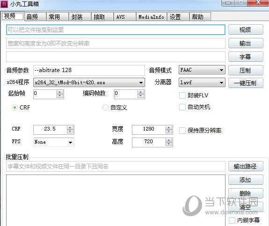This screenshot has height=226, width=269.
Task: Decrease the 宽度 value
Action: point(169,131)
